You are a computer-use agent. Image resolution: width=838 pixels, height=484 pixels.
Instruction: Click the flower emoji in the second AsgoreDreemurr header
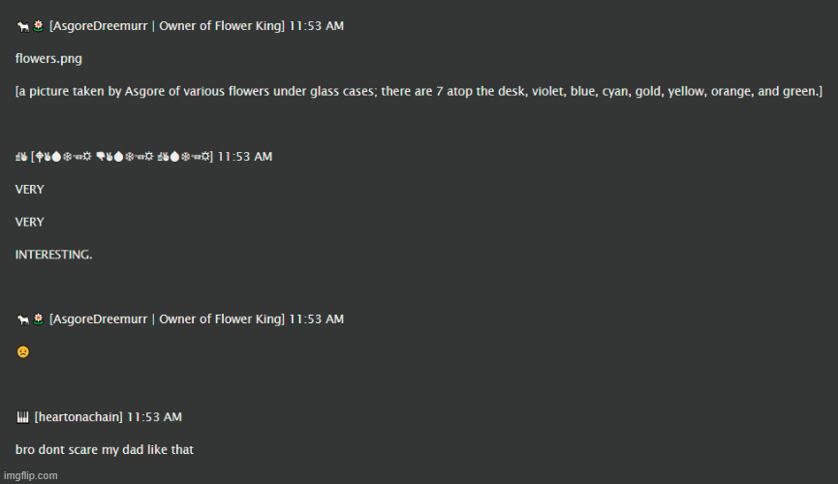(38, 319)
